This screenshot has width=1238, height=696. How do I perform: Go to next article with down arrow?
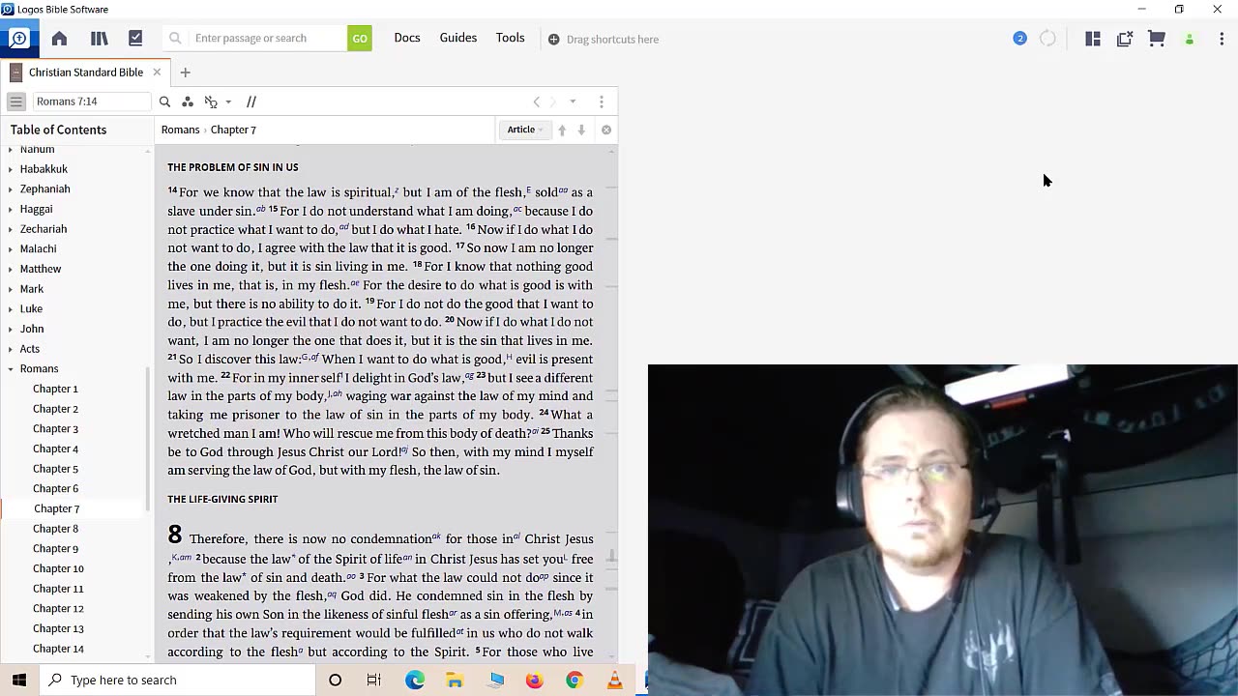click(581, 130)
